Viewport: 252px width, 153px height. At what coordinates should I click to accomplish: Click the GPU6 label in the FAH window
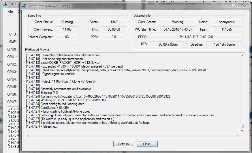tap(12, 94)
